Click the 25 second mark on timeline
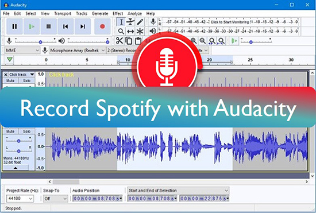This screenshot has width=316, height=213. tap(250, 60)
